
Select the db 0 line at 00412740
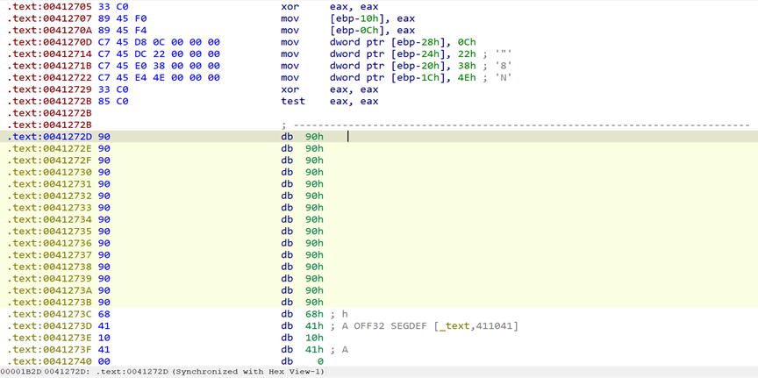(379, 361)
